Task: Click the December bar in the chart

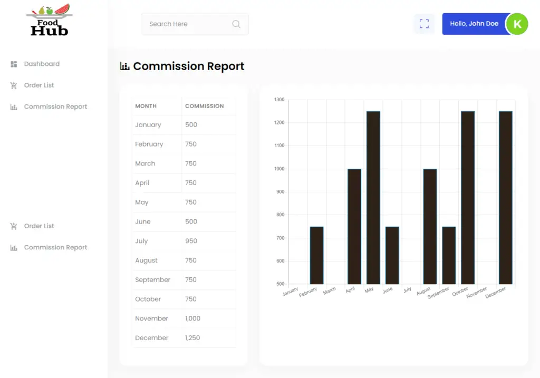Action: pos(506,198)
